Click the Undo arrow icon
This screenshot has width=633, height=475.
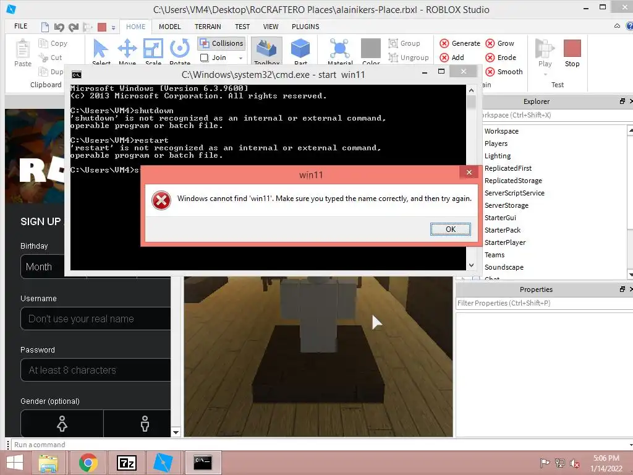pyautogui.click(x=59, y=27)
